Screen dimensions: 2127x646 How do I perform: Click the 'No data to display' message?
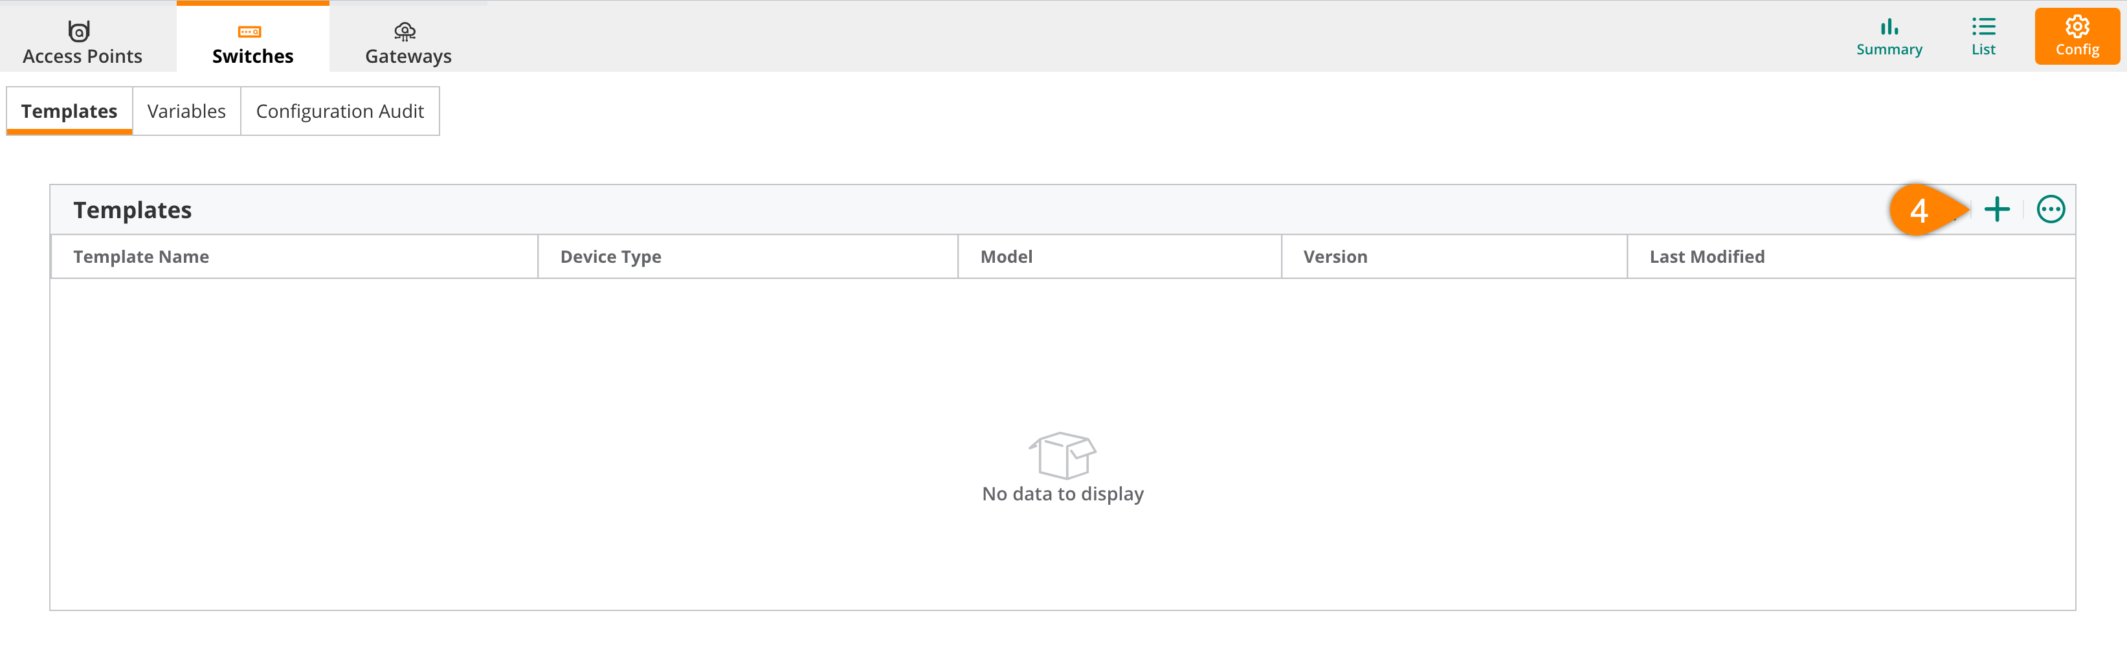[x=1063, y=494]
